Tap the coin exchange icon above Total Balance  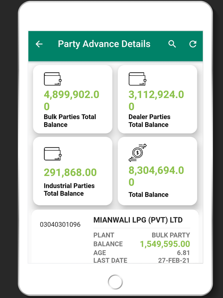tap(138, 153)
